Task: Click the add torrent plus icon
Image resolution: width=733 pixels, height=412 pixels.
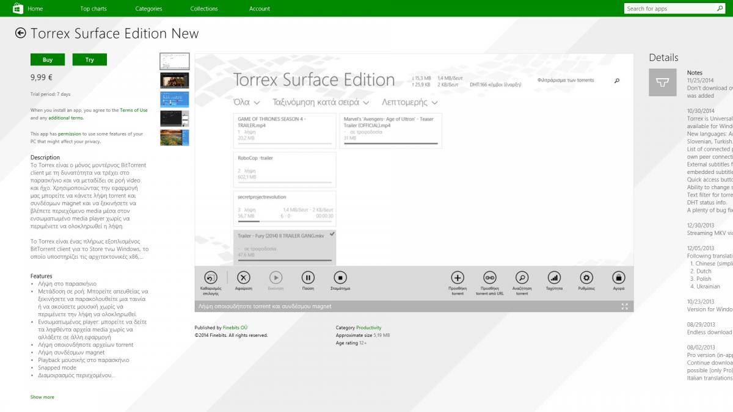Action: (458, 277)
